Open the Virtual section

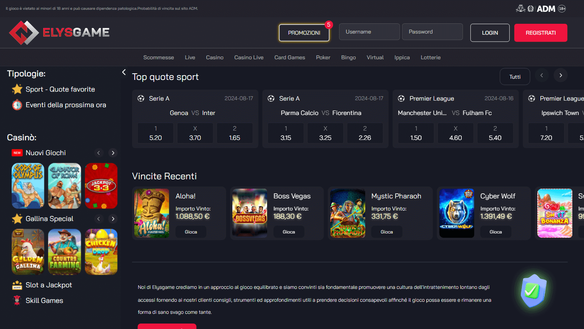click(375, 57)
